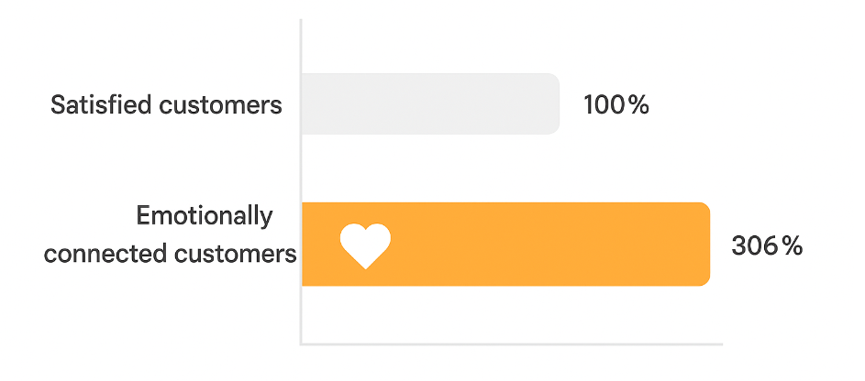The height and width of the screenshot is (381, 865).
Task: Click the 100% value label
Action: (615, 105)
